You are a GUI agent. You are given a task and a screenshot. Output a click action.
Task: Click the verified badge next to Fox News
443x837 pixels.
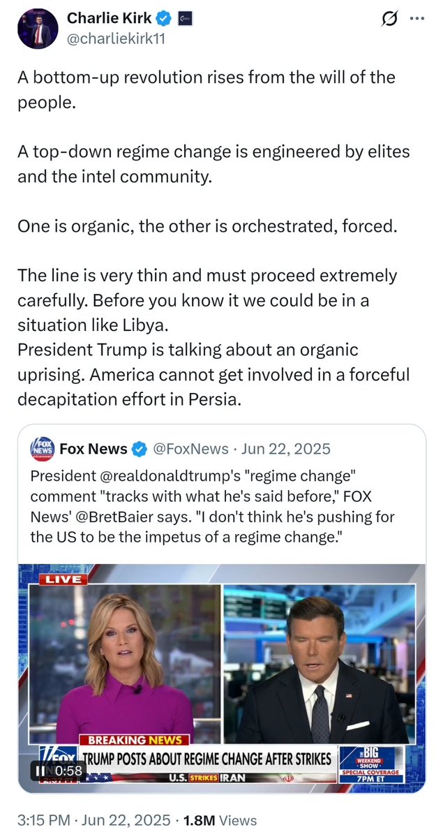[140, 448]
